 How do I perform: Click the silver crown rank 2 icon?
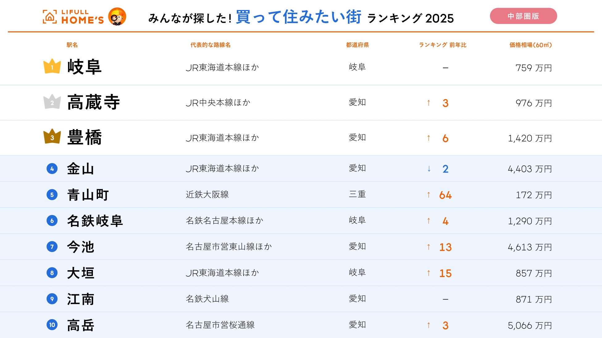[x=52, y=102]
